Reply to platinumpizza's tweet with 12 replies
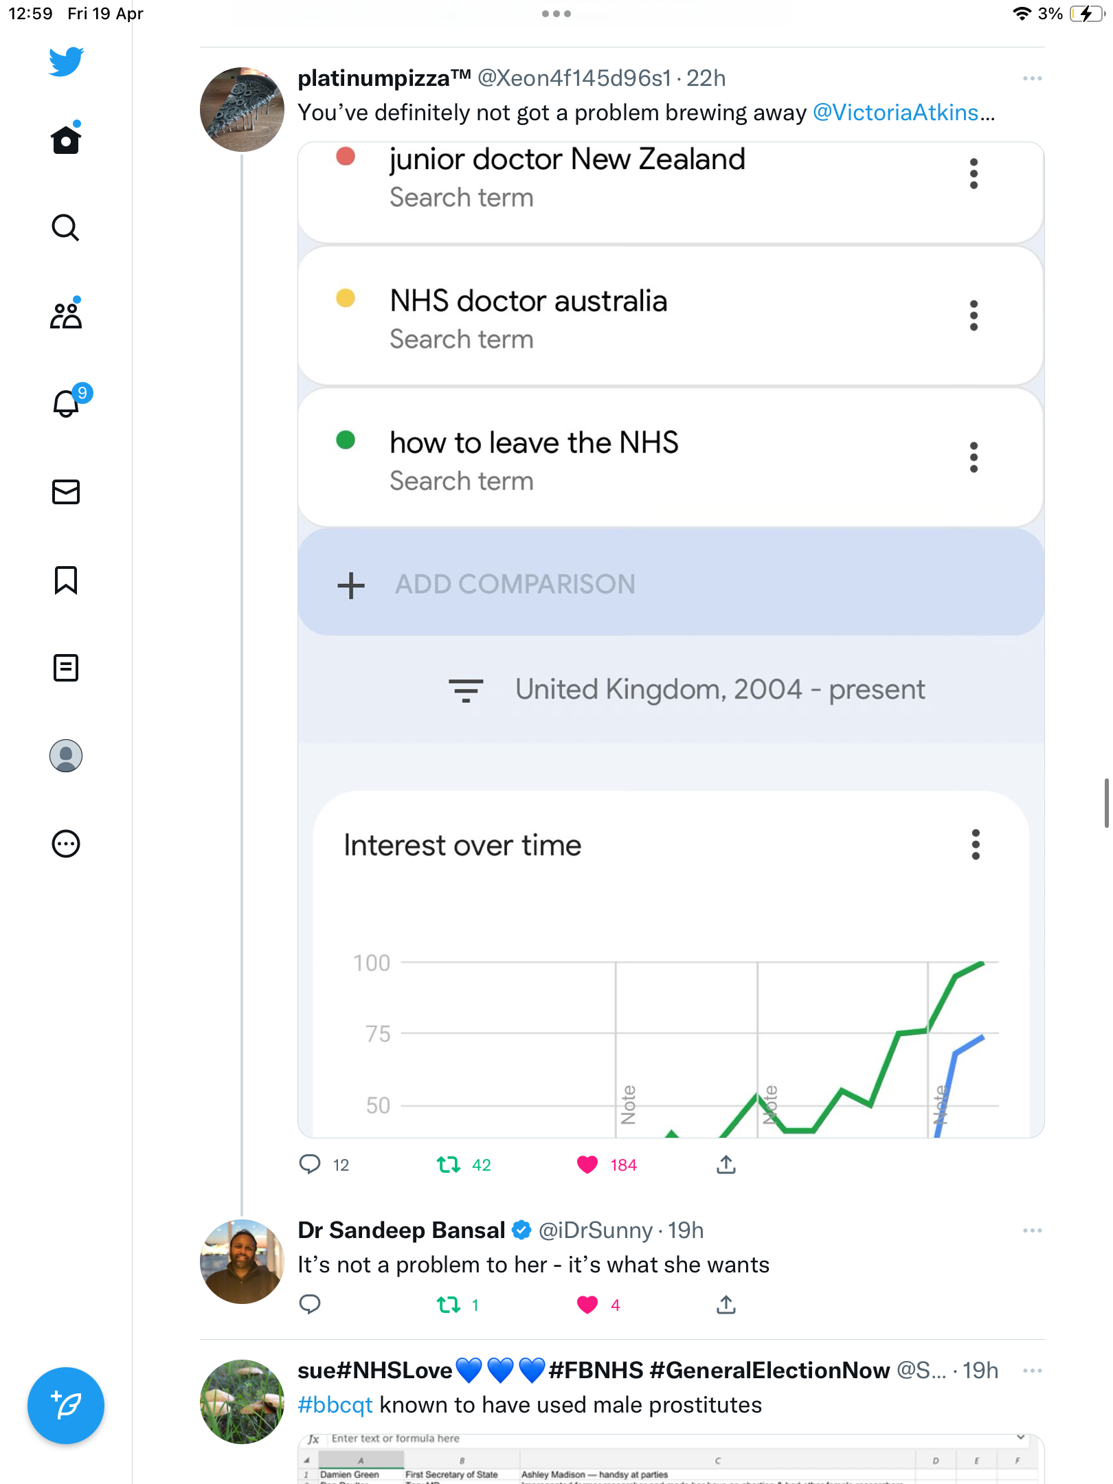 point(310,1165)
